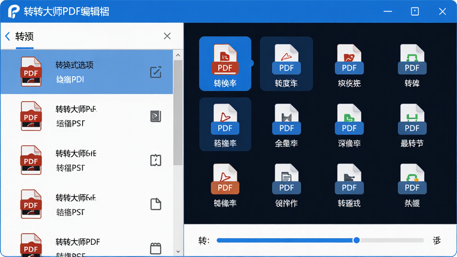Viewport: 457px width, 257px height.
Task: Select the 转转大师Pdf list entry text
Action: [76, 109]
